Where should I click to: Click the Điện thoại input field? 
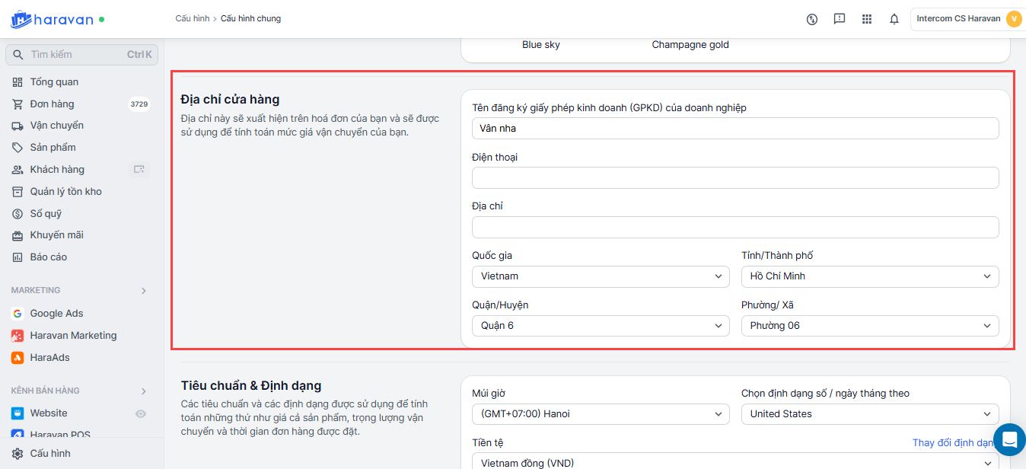point(735,178)
